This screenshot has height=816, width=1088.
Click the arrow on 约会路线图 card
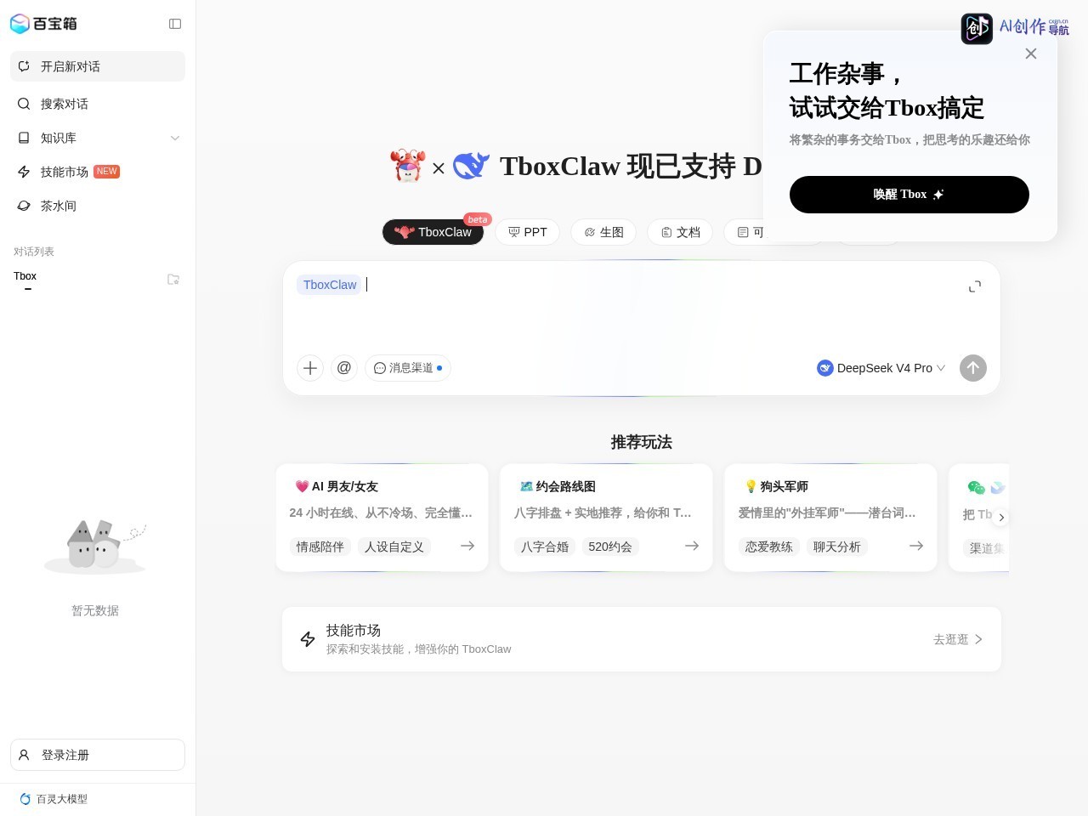[x=692, y=546]
